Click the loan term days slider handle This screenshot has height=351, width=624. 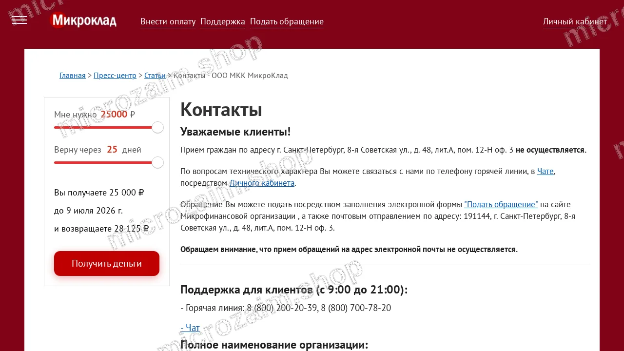click(157, 163)
